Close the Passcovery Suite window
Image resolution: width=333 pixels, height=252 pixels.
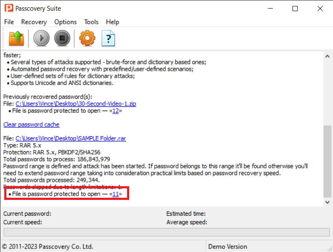(x=320, y=9)
